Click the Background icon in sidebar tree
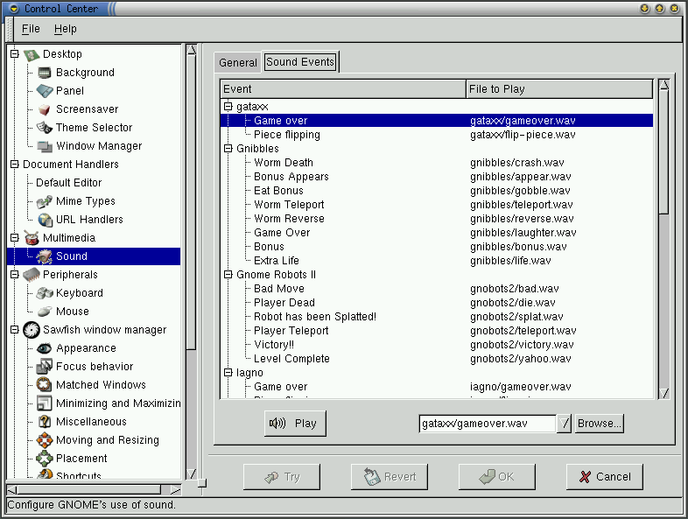This screenshot has width=688, height=519. (x=45, y=73)
